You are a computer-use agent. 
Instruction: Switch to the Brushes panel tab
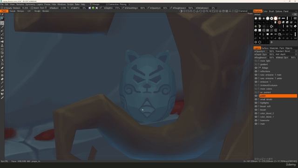(257, 11)
